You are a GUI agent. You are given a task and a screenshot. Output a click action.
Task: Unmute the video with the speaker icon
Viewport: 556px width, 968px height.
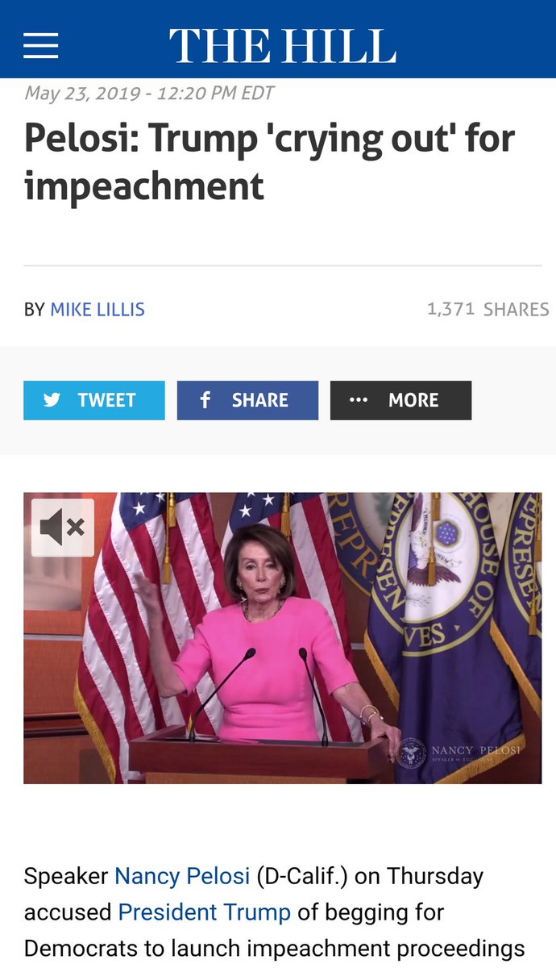63,528
